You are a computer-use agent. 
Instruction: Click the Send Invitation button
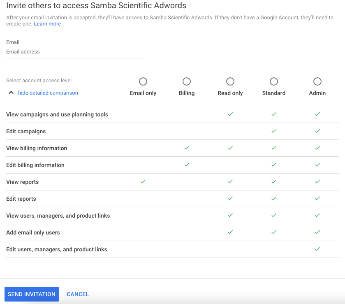click(32, 294)
